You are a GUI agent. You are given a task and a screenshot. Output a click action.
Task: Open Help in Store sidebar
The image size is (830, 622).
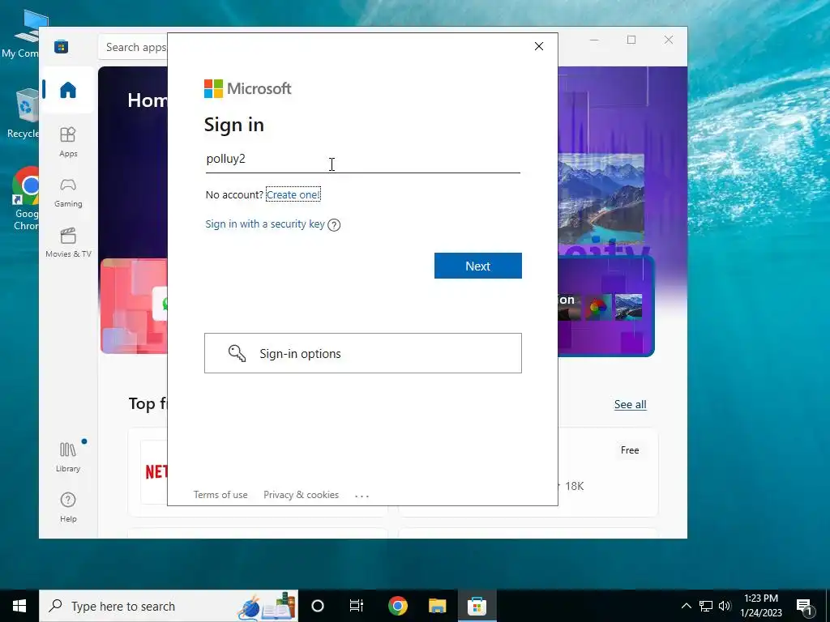[x=68, y=507]
